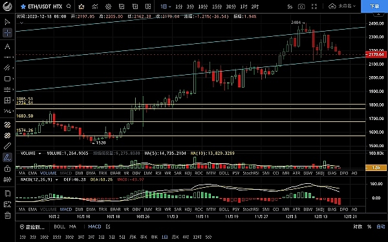Click the screenshot camera icon
Image resolution: width=388 pixels, height=242 pixels.
301,6
